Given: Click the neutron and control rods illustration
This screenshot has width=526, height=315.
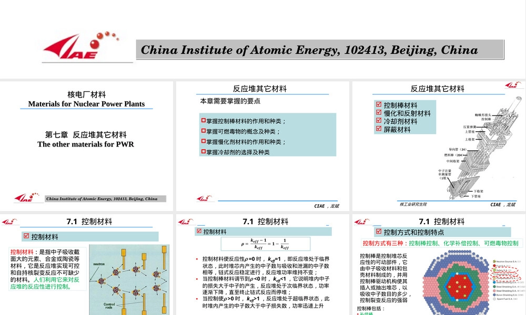Looking at the screenshot, I should click(129, 279).
